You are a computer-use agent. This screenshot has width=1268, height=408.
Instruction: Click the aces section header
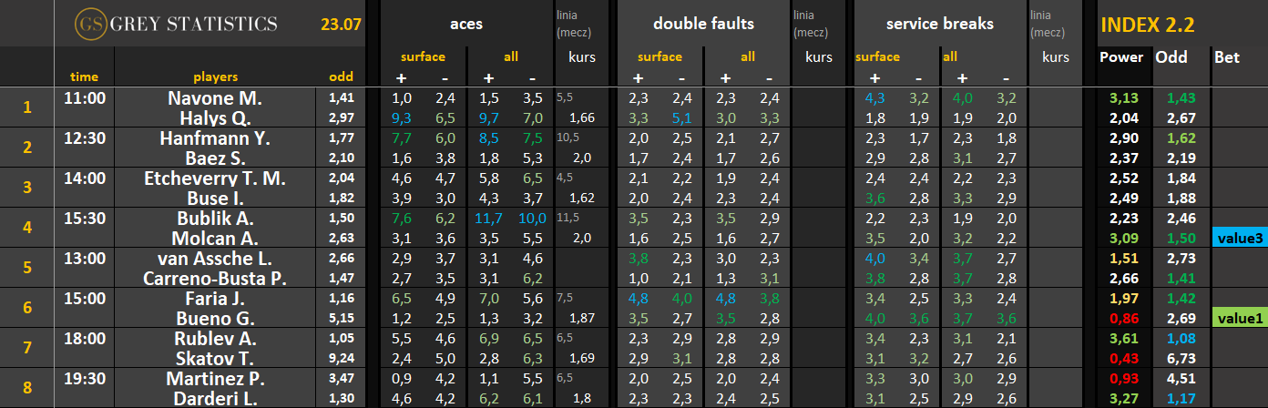coord(465,25)
